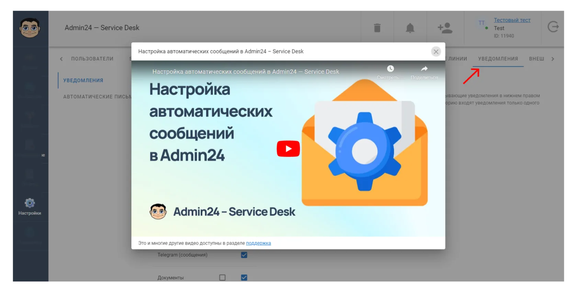Click the trash bin icon in header
Screen dimensions: 577x292
click(x=377, y=28)
